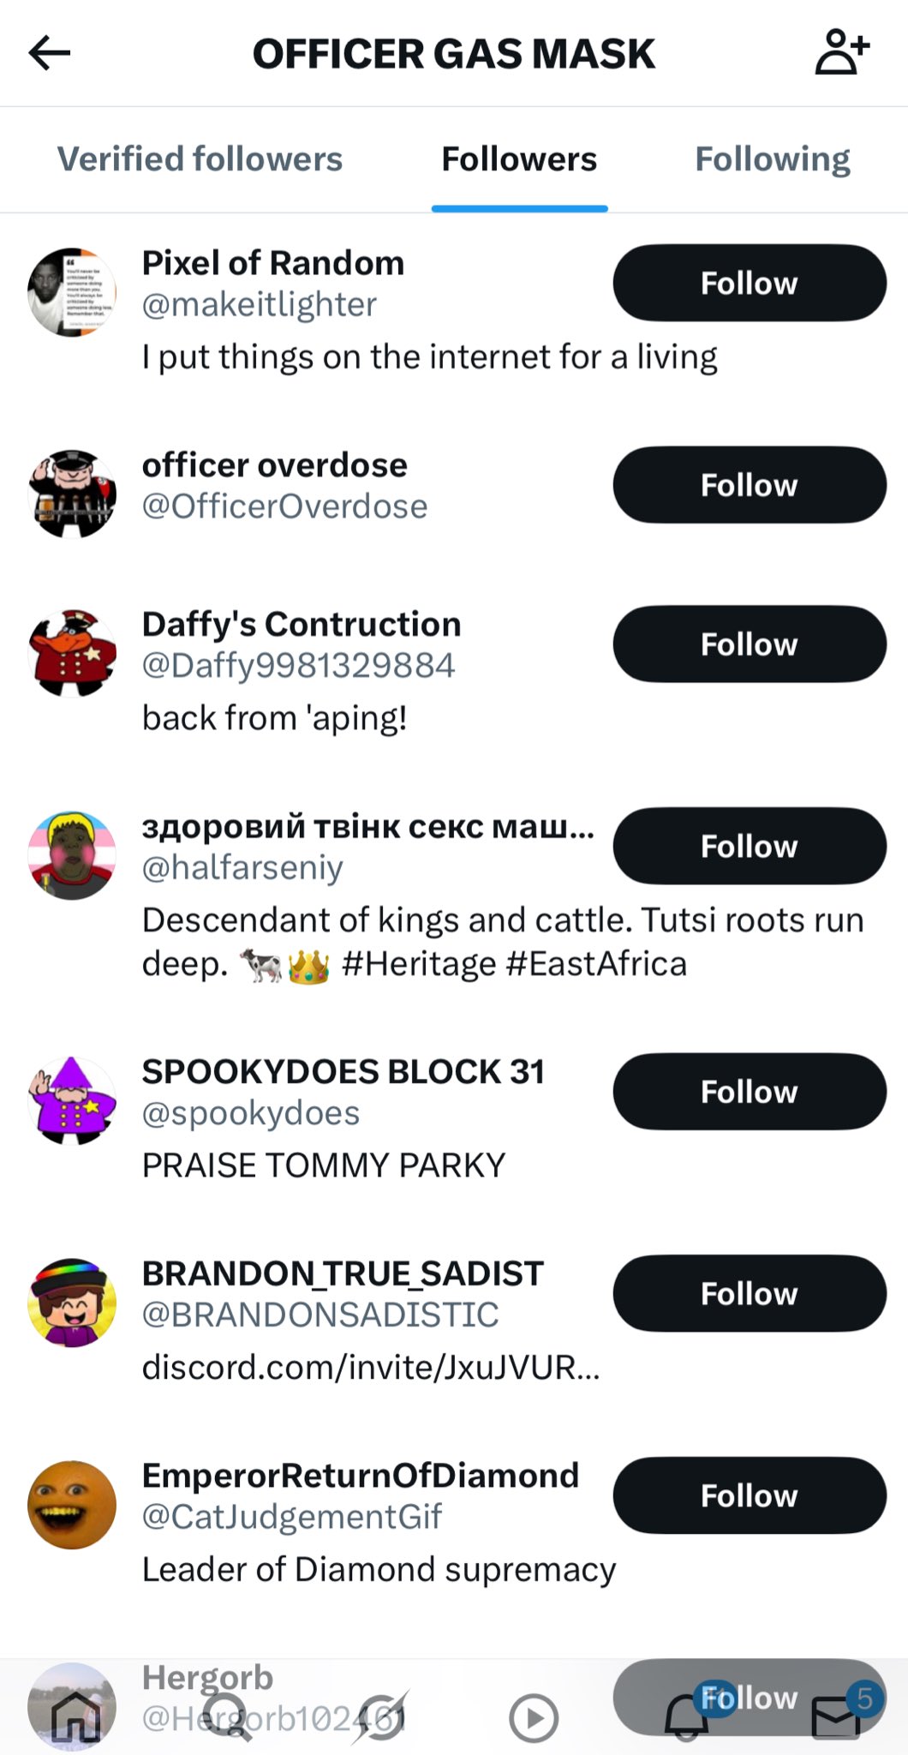The width and height of the screenshot is (908, 1755).
Task: Follow Pixel of Random
Action: coord(750,283)
